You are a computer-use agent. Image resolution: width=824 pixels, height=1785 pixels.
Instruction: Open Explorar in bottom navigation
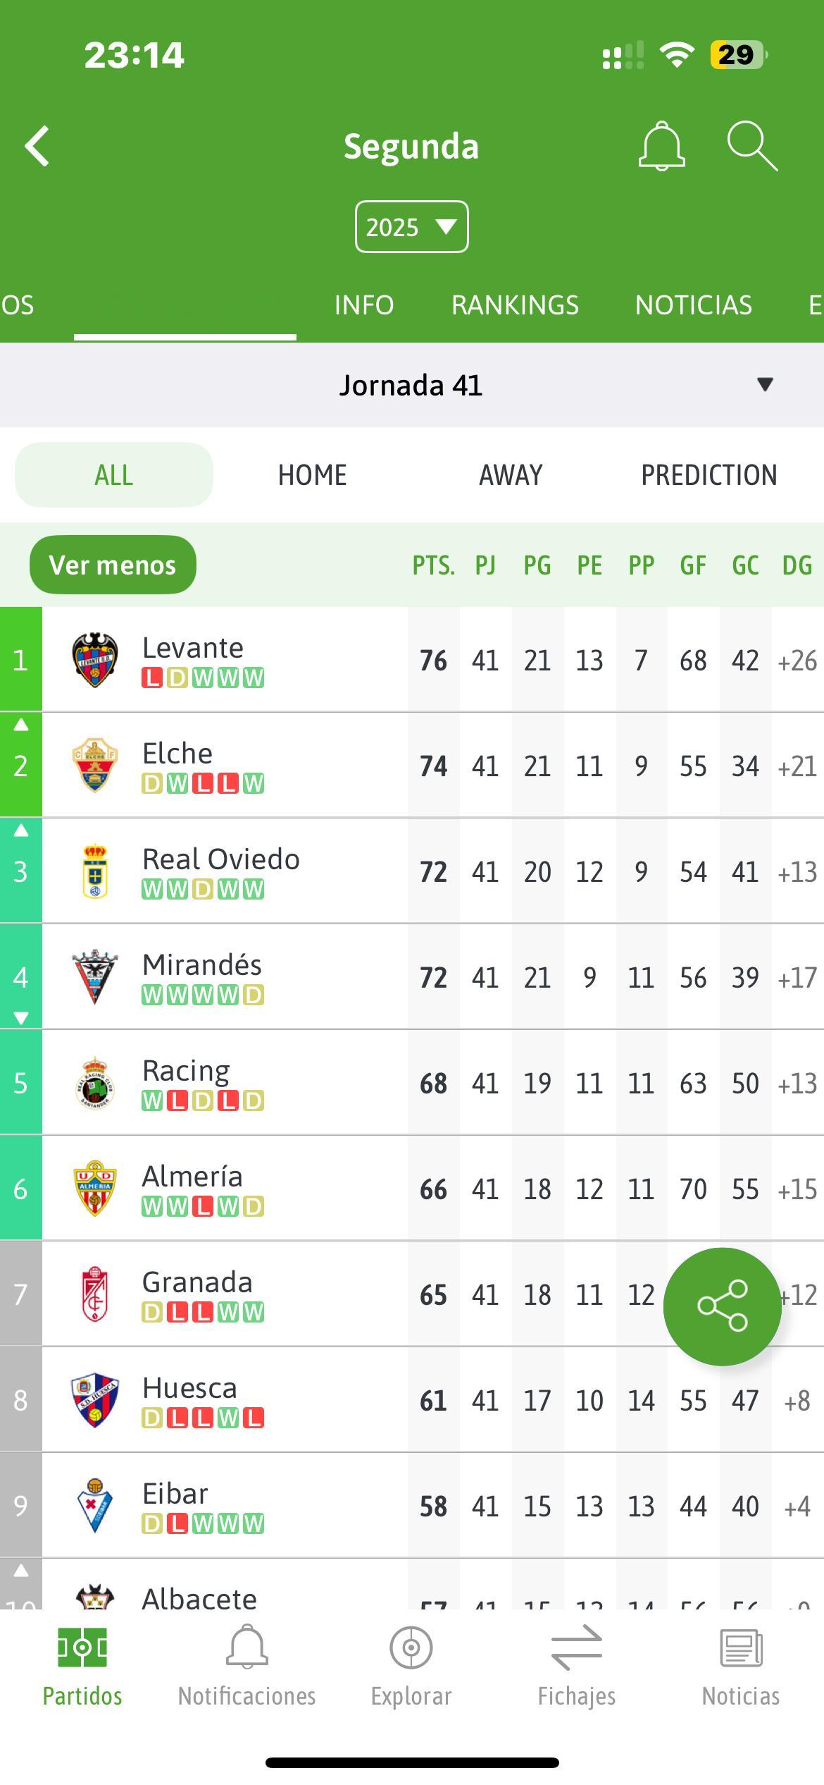tap(411, 1667)
